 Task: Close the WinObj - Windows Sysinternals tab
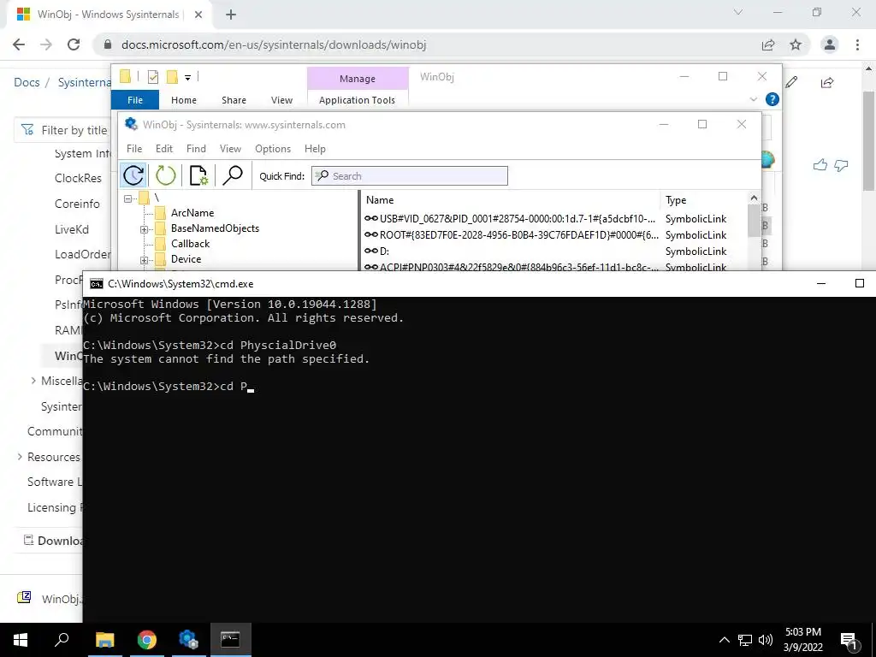[198, 15]
